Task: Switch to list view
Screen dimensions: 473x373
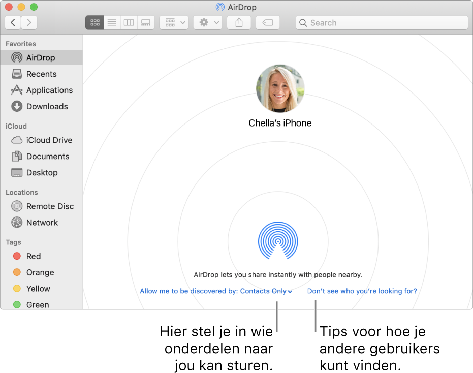Action: [112, 23]
